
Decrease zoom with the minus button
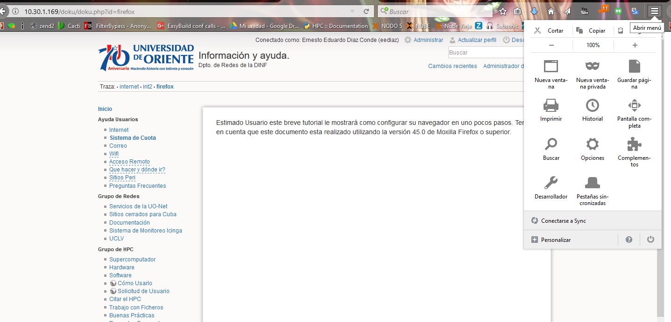[551, 45]
